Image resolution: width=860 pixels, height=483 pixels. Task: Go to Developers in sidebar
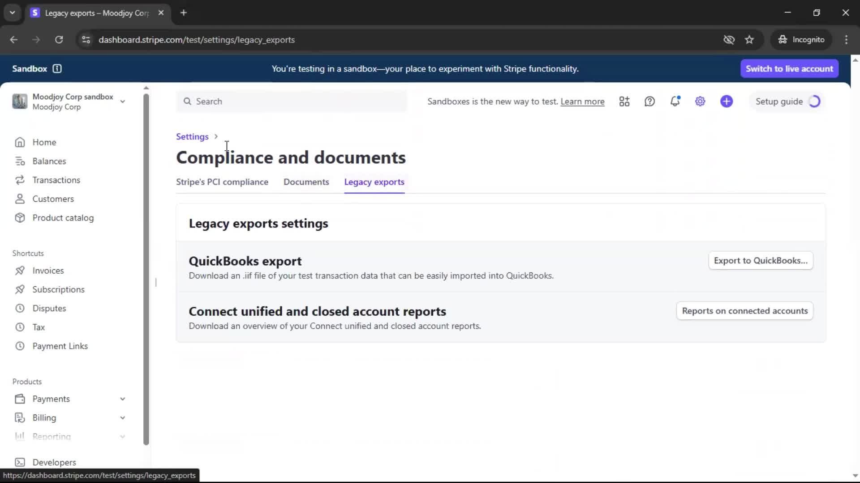54,462
